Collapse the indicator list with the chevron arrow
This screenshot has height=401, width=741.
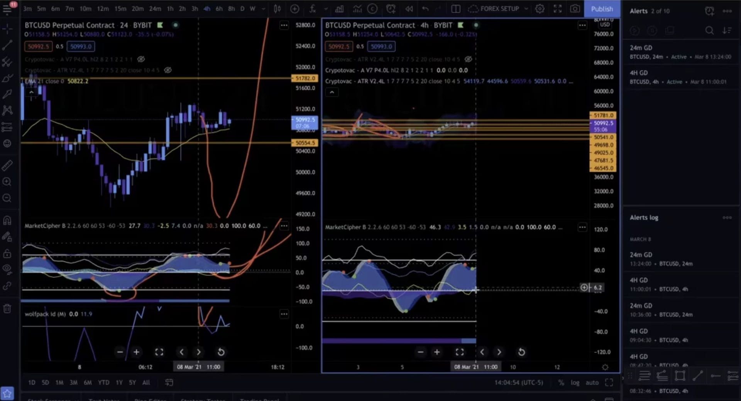pos(31,92)
